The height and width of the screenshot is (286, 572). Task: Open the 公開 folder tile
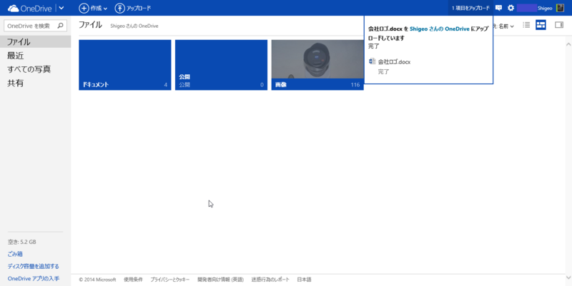point(221,65)
